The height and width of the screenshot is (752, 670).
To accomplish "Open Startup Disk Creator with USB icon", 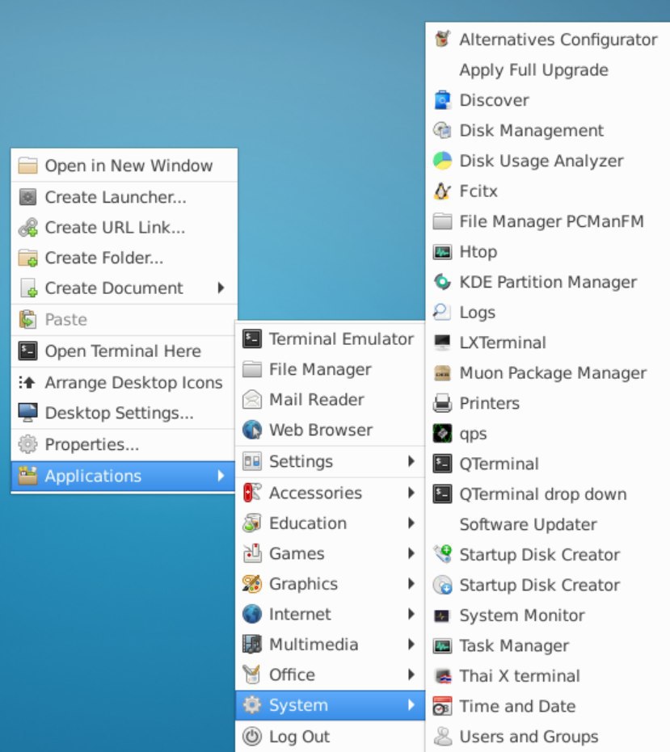I will 548,555.
